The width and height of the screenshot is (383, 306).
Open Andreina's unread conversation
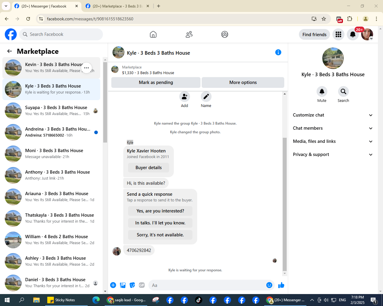[x=51, y=132]
